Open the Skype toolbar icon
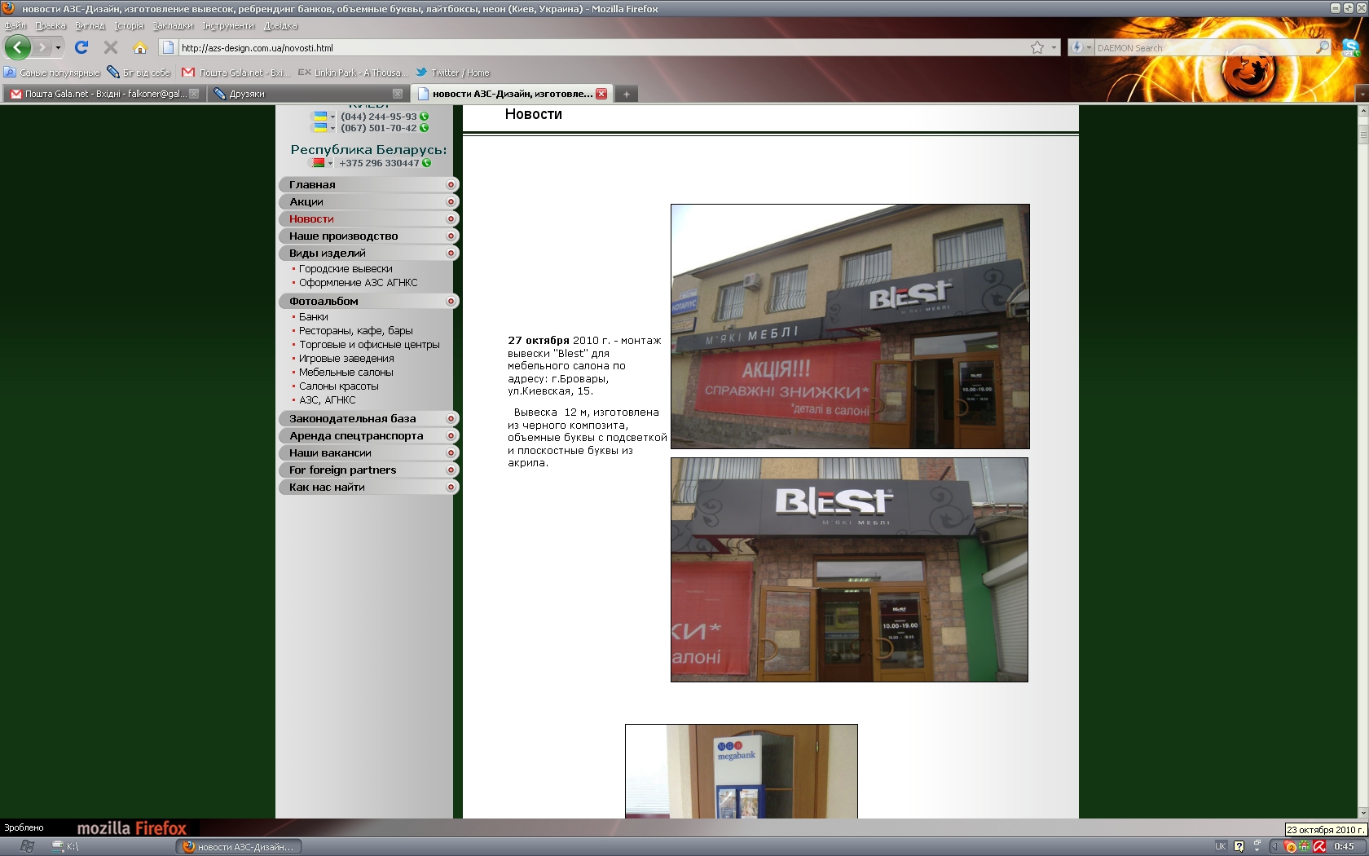Viewport: 1369px width, 856px height. pos(1350,47)
